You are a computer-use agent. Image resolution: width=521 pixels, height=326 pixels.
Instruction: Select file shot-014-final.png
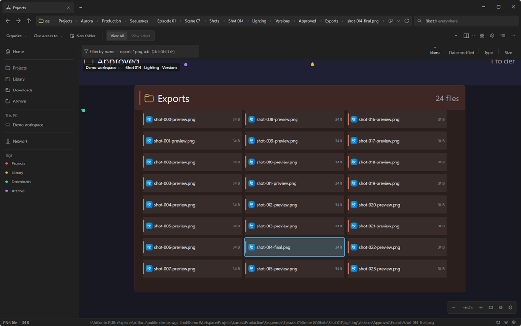[295, 247]
